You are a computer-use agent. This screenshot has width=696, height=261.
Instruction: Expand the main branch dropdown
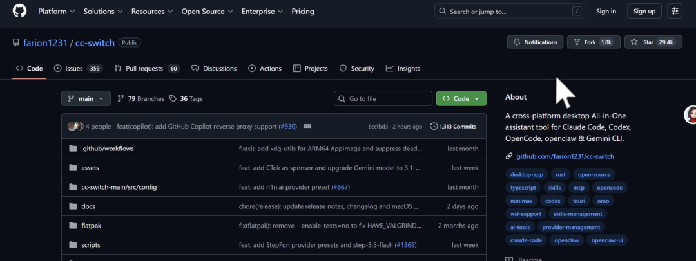tap(86, 99)
